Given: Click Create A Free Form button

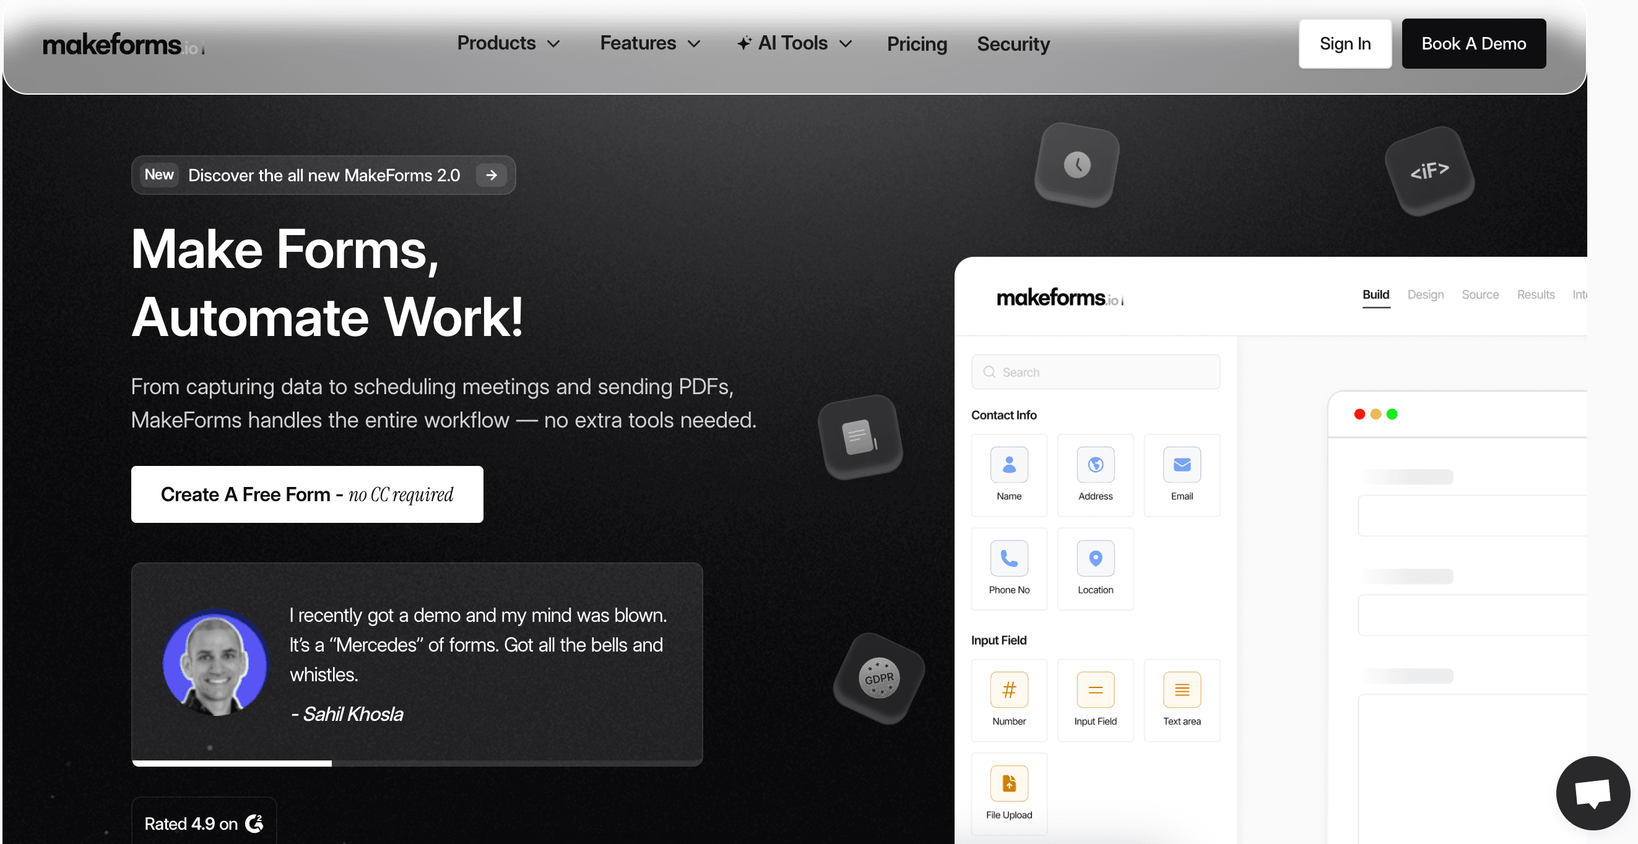Looking at the screenshot, I should (306, 494).
